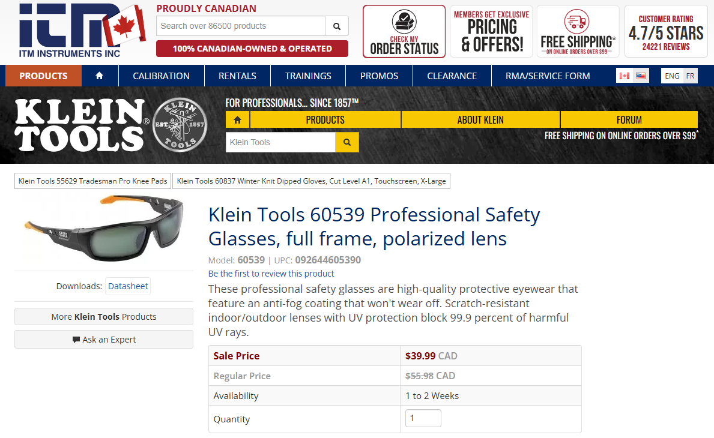Open the ABOUT KLEIN menu
714x438 pixels.
pos(480,120)
